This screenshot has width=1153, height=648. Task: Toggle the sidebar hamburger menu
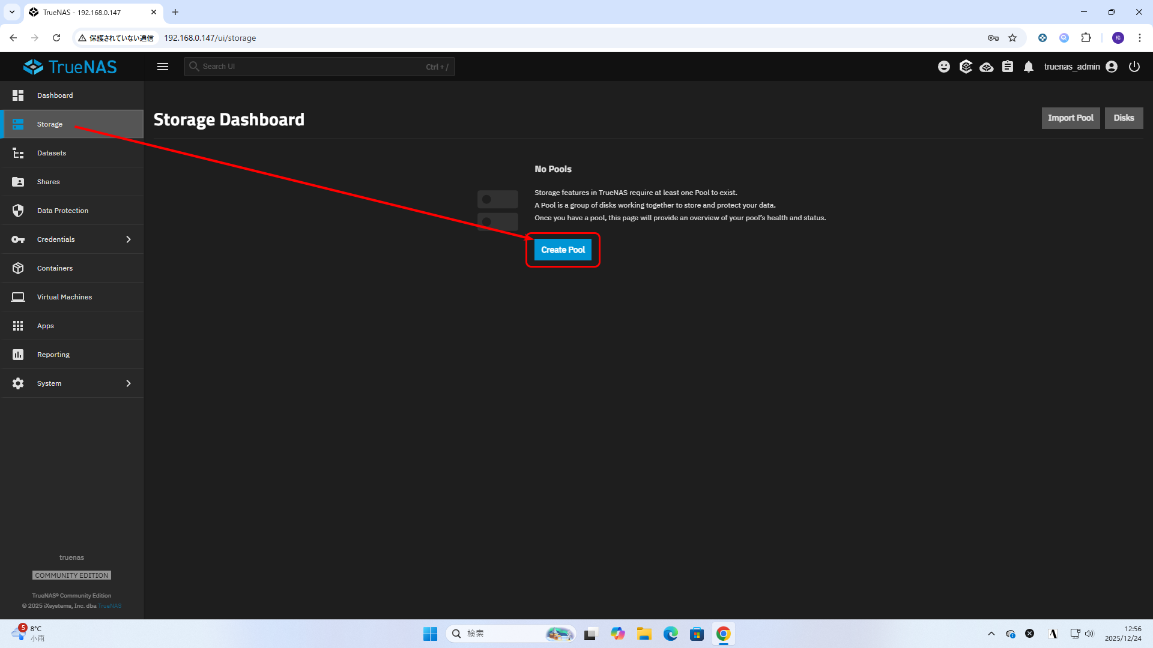click(163, 67)
